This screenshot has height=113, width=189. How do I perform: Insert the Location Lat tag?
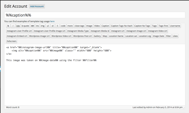(131, 36)
